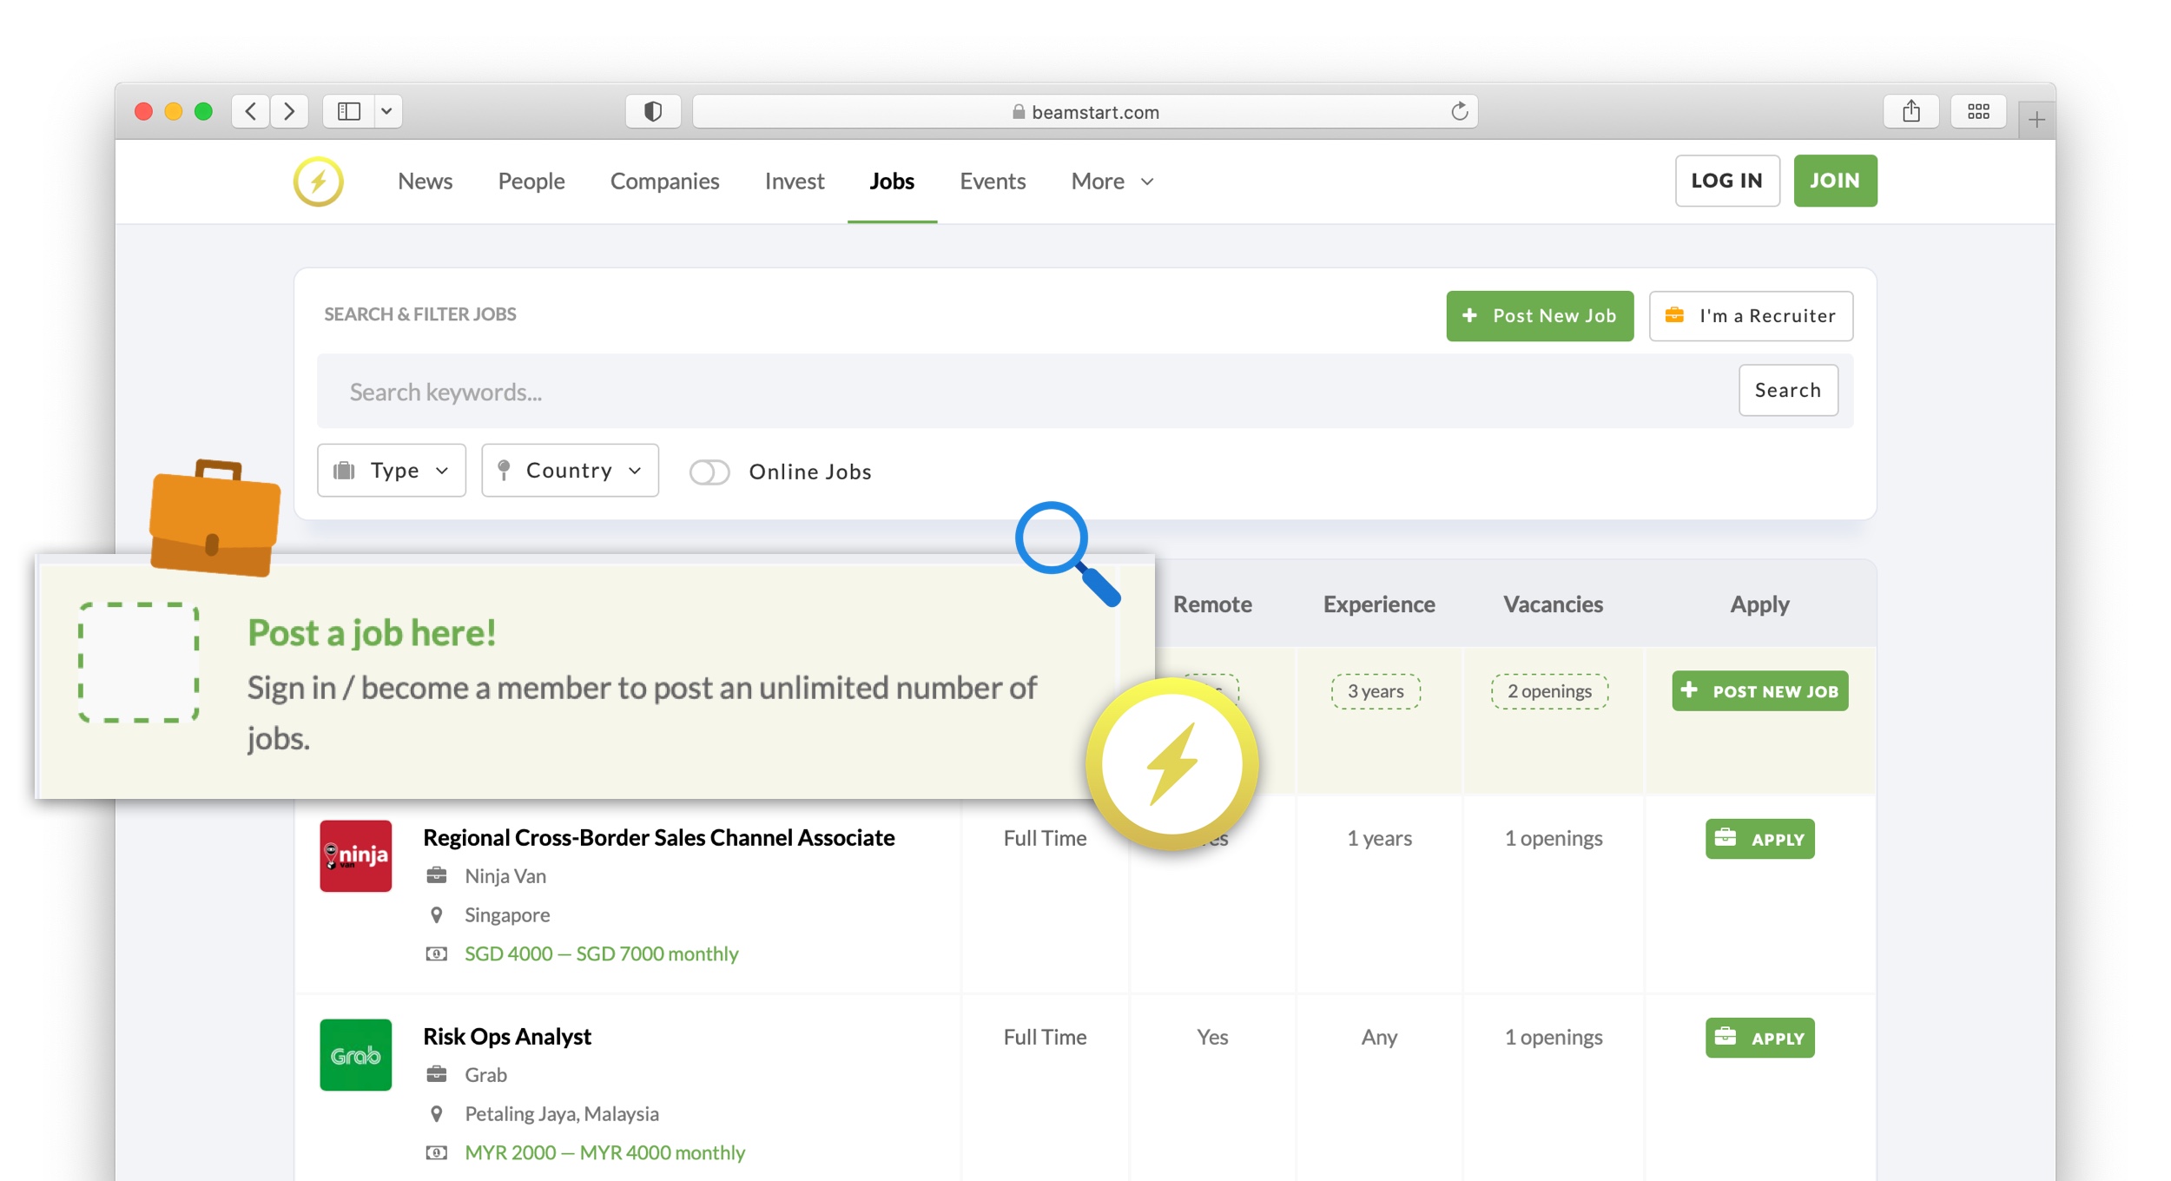The image size is (2171, 1181).
Task: Click the 2 openings badge
Action: [1549, 691]
